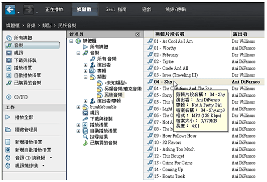Screen dimensions: 267x182
Task: Select track 13 - Crime For Crime
Action: tap(173, 162)
